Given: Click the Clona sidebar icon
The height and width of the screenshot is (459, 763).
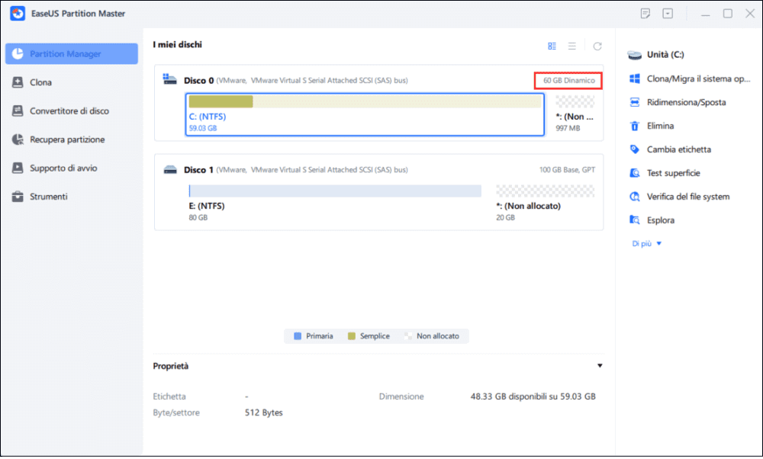Looking at the screenshot, I should pos(18,82).
